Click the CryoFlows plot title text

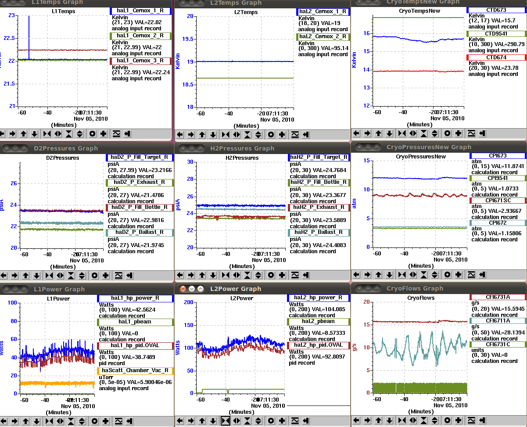click(x=421, y=298)
